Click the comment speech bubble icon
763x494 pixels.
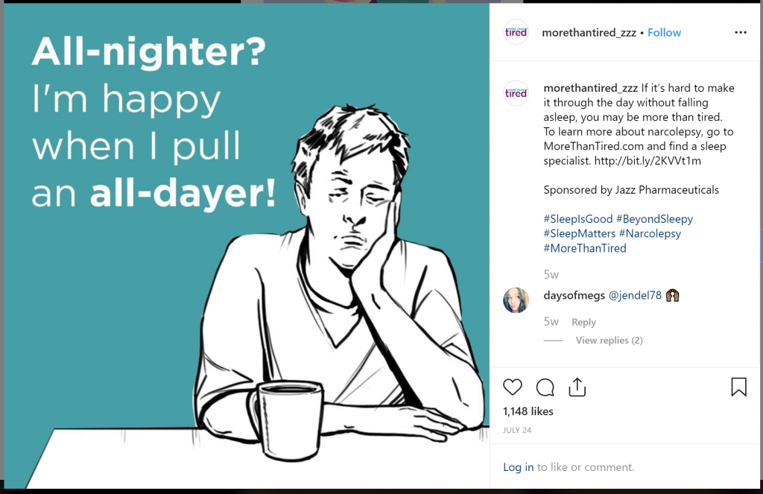(545, 387)
